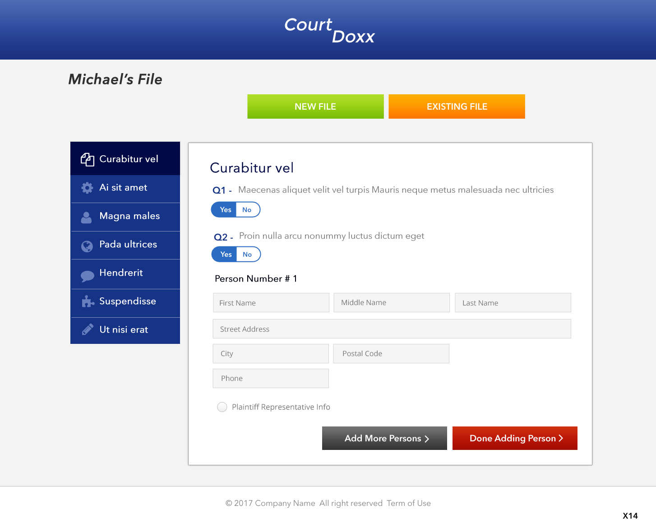Click into the Phone field

(x=271, y=379)
